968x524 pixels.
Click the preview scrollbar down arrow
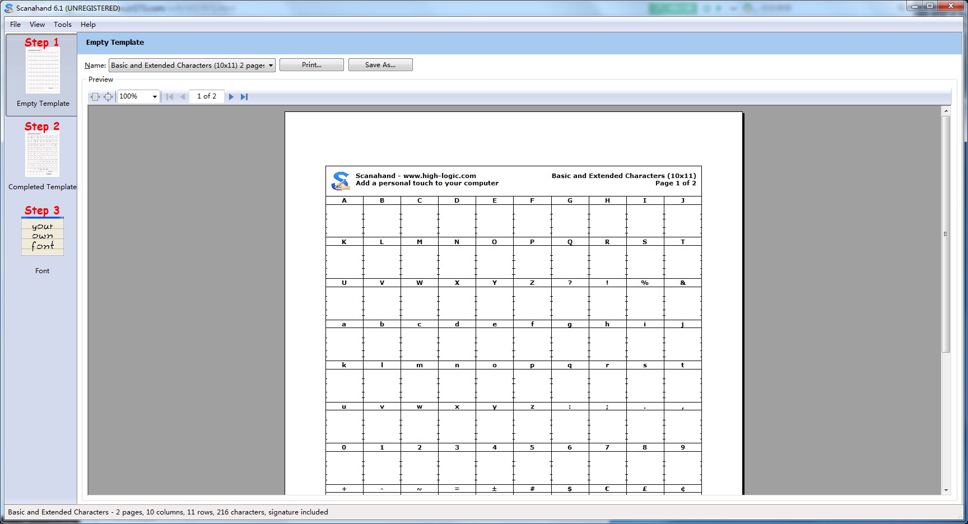click(946, 490)
